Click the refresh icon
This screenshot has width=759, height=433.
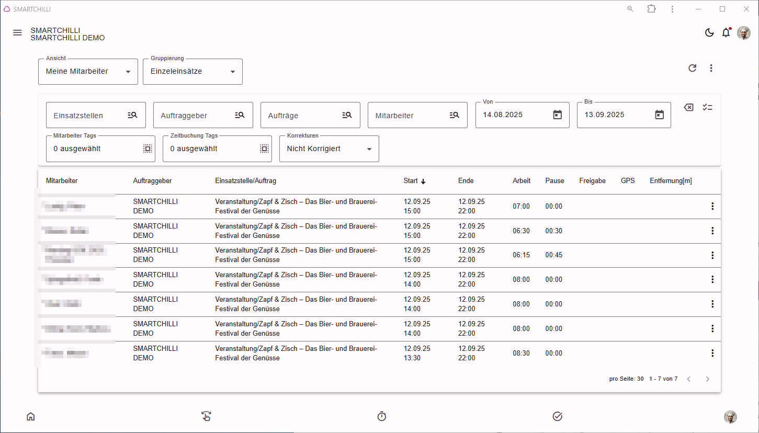[x=692, y=68]
